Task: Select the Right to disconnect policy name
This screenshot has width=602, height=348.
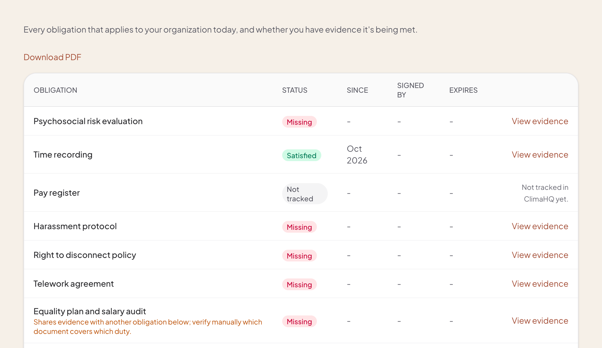Action: coord(85,255)
